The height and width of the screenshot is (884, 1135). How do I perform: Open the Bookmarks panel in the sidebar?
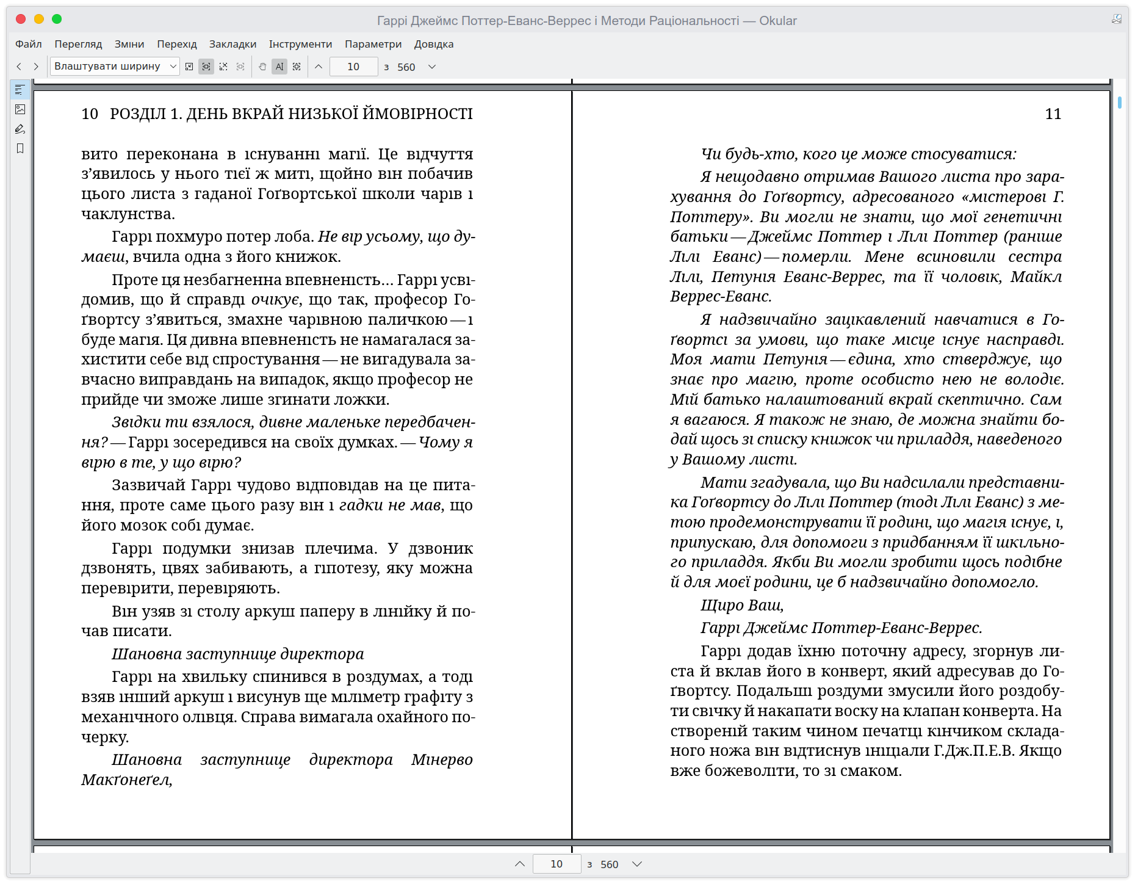point(20,148)
